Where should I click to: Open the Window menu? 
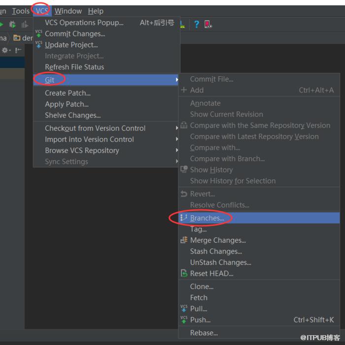68,11
